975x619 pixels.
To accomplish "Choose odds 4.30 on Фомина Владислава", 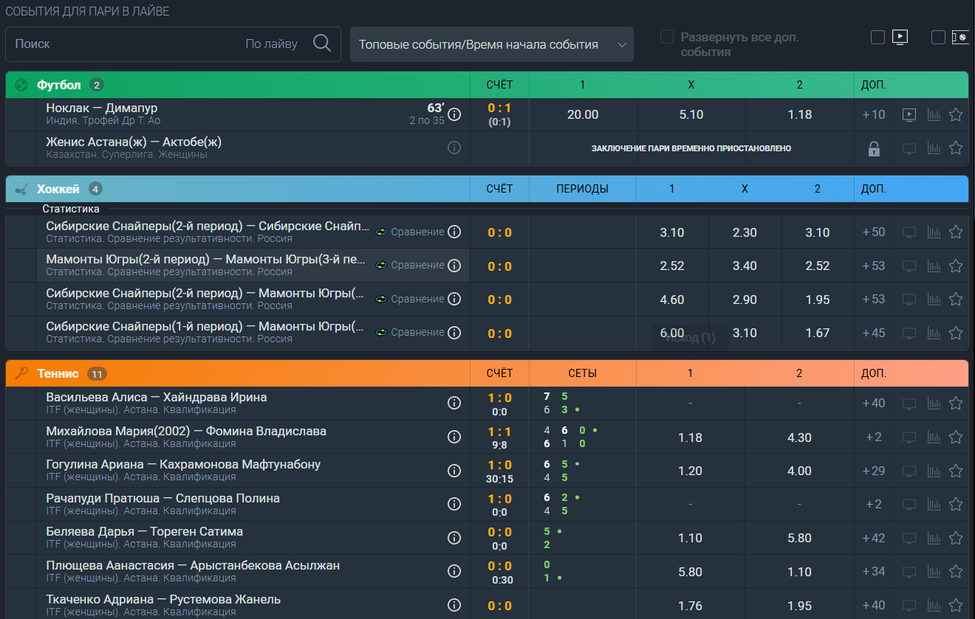I will [800, 438].
